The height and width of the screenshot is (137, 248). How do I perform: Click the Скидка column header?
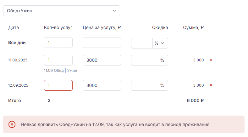(x=160, y=27)
